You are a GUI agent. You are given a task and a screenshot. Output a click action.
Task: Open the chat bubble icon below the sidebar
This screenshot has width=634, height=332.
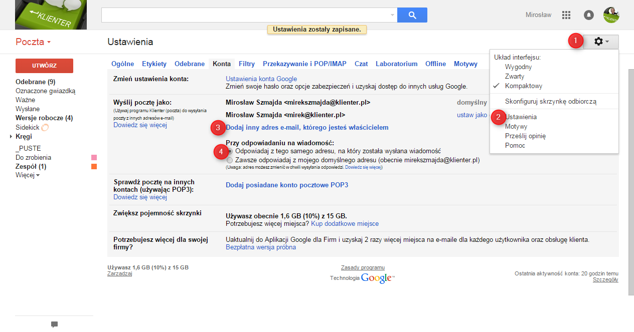[54, 324]
